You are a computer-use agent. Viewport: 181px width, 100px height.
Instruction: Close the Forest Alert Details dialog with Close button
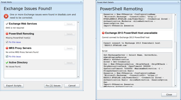(169, 95)
